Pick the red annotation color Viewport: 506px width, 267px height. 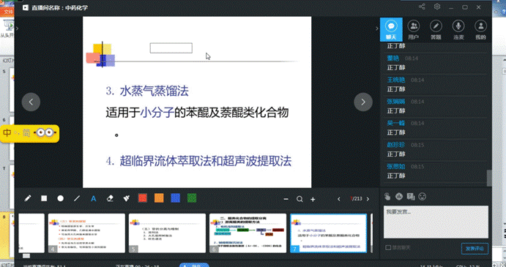(143, 198)
